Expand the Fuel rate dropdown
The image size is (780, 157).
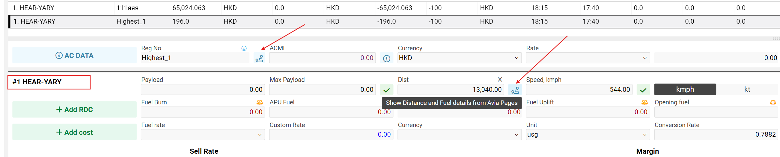pyautogui.click(x=203, y=135)
